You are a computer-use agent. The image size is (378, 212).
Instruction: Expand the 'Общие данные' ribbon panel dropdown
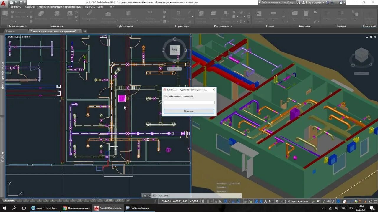[17, 26]
